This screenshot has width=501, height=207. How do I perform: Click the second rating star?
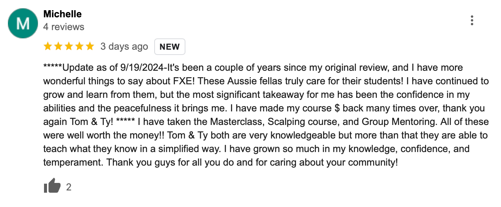click(58, 47)
